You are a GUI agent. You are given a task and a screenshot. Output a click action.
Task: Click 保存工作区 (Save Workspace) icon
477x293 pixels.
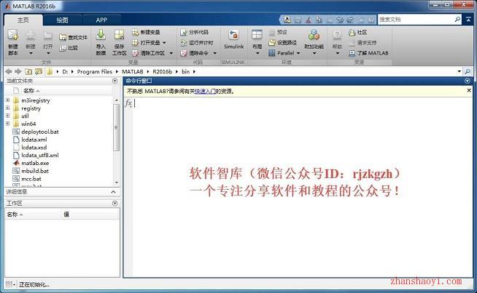click(119, 35)
